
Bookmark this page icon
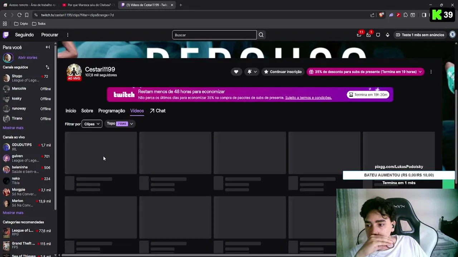[x=27, y=15]
